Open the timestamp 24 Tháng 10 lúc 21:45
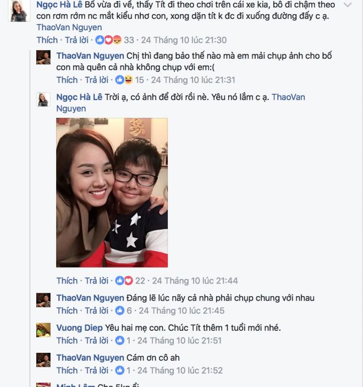The width and height of the screenshot is (363, 387). pos(181,310)
